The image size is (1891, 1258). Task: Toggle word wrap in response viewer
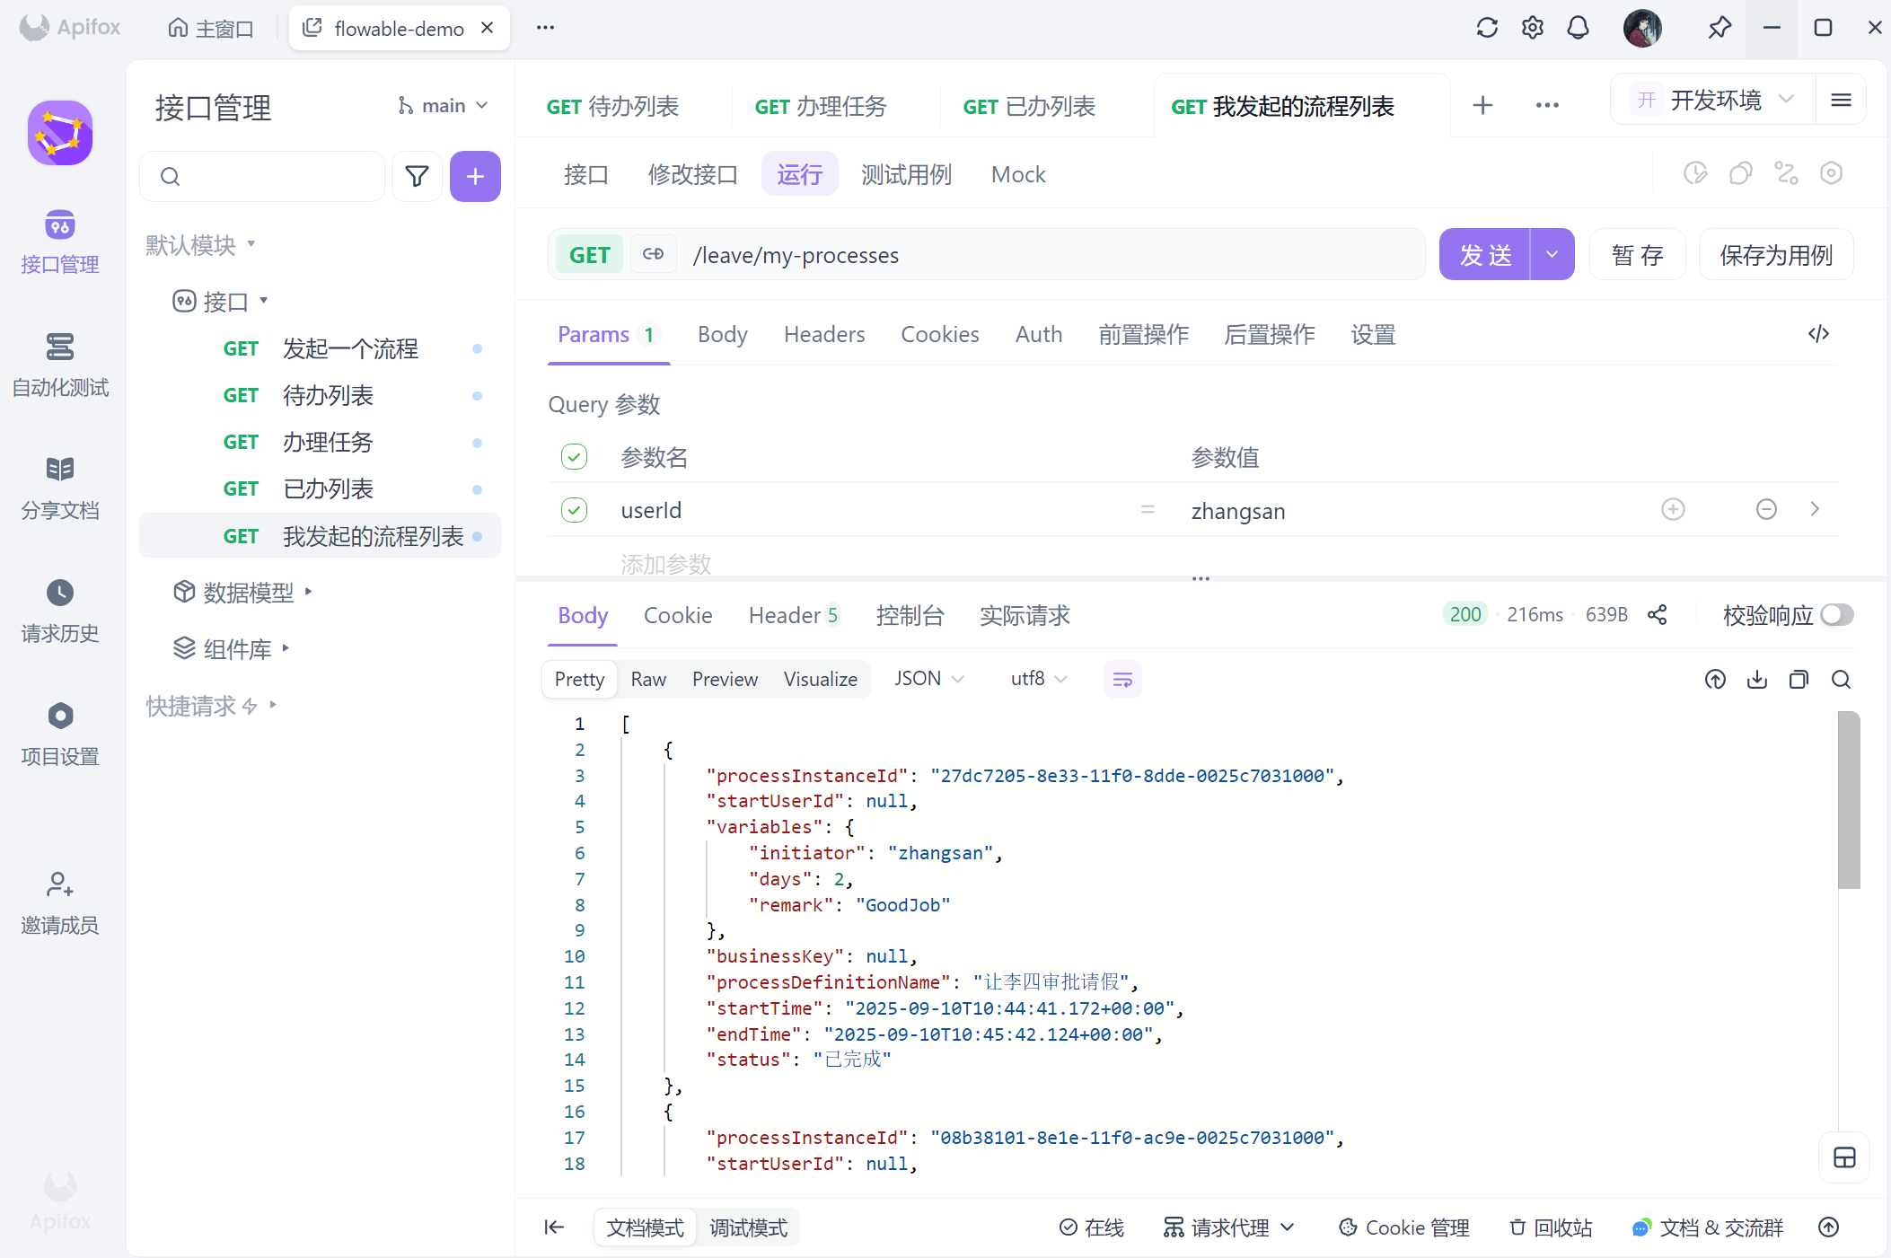(1122, 680)
